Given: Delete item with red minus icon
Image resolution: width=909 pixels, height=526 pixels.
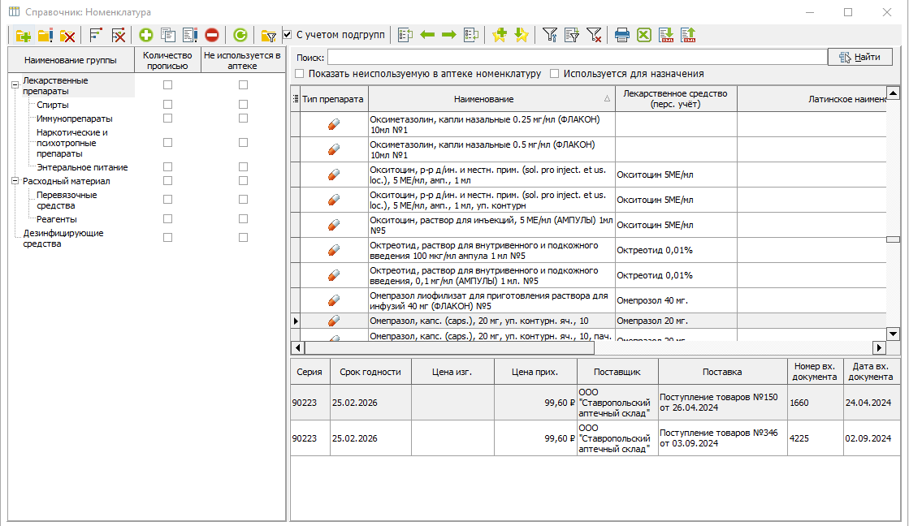Looking at the screenshot, I should pos(212,36).
